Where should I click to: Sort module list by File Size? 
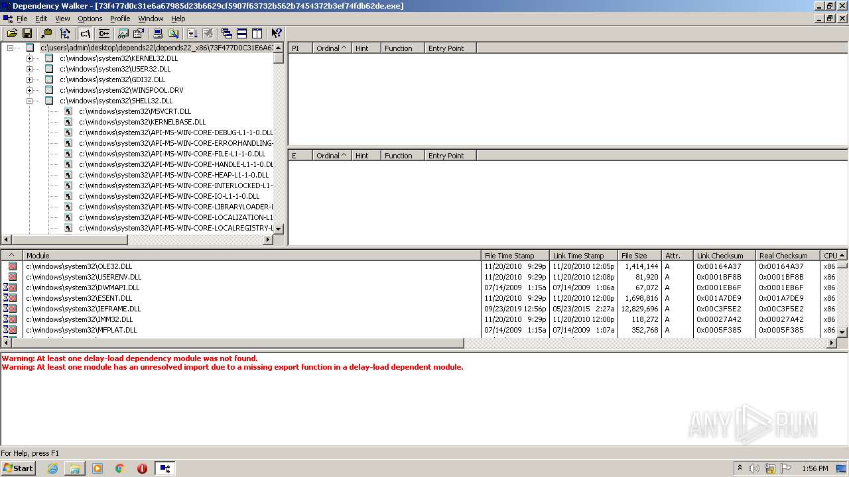coord(640,256)
